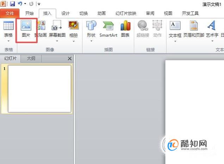Select the Insert (插入) tab
This screenshot has height=164, width=224.
(x=48, y=13)
